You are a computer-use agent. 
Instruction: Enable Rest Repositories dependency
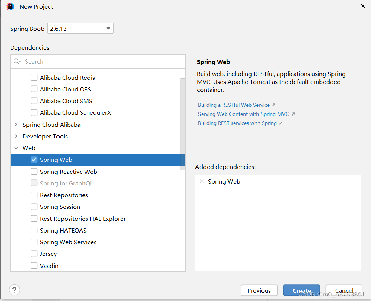point(34,195)
